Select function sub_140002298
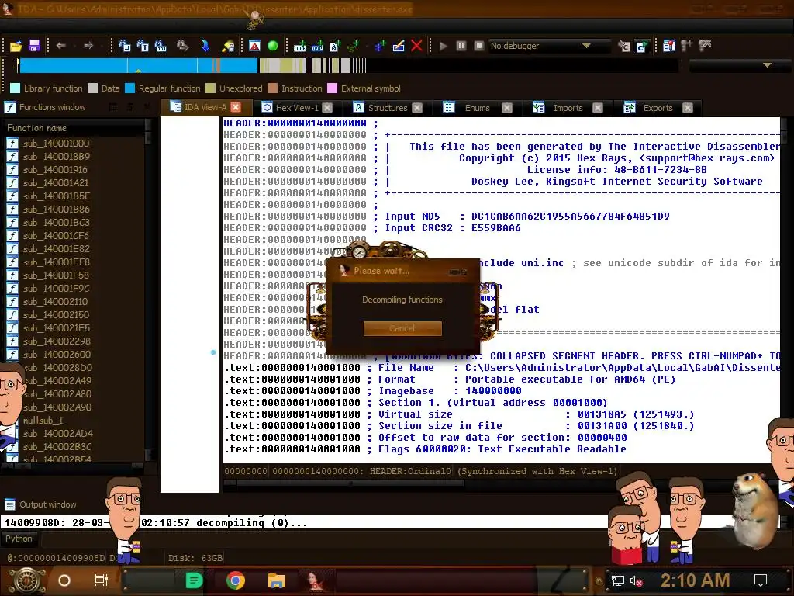Screen dimensions: 794x596 (x=56, y=341)
